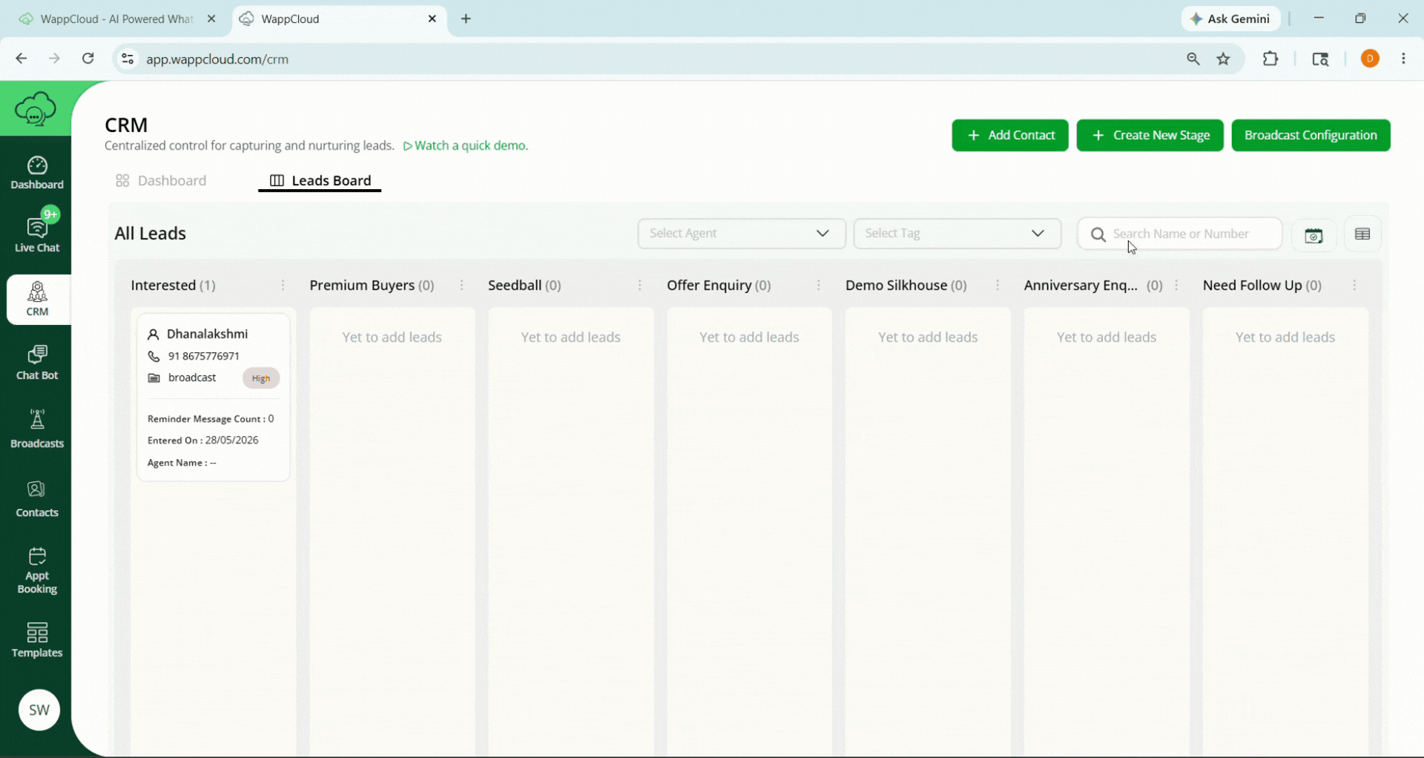The height and width of the screenshot is (758, 1424).
Task: Click the search magnifier icon in the search box
Action: pyautogui.click(x=1098, y=234)
